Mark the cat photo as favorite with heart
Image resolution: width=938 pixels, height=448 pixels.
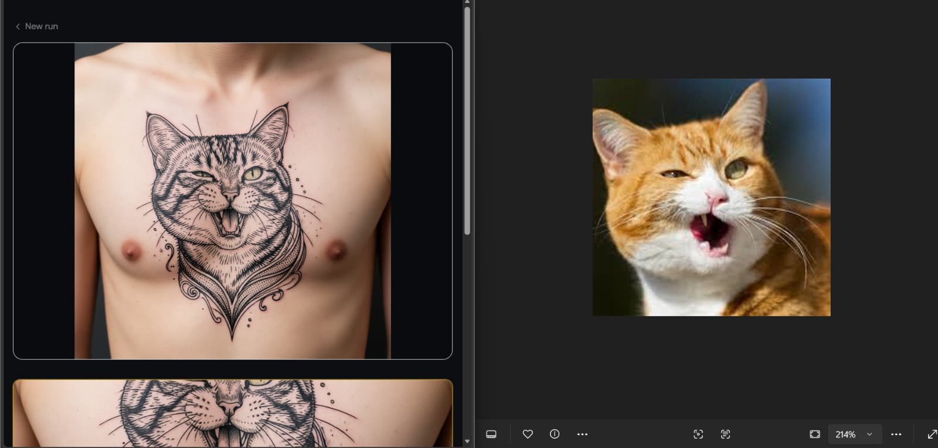click(x=528, y=434)
